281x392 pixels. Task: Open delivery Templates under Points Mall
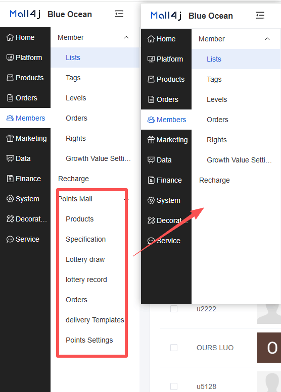[x=95, y=320]
